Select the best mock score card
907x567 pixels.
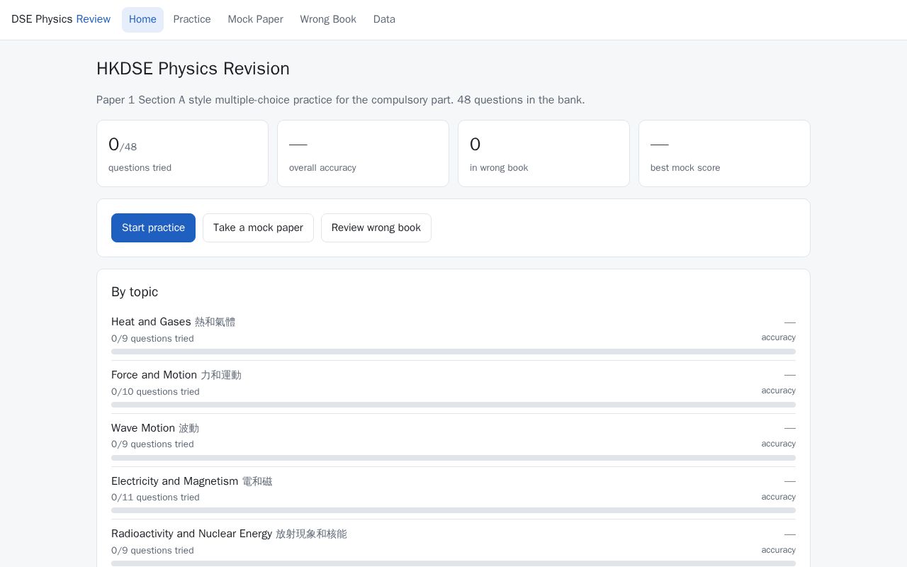pyautogui.click(x=724, y=153)
